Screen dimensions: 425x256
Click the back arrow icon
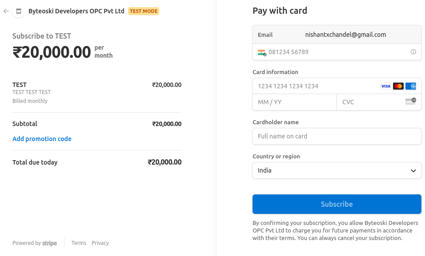[6, 11]
